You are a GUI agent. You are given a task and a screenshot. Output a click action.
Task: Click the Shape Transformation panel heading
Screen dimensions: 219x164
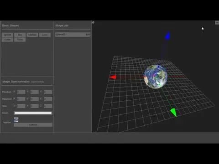point(16,82)
